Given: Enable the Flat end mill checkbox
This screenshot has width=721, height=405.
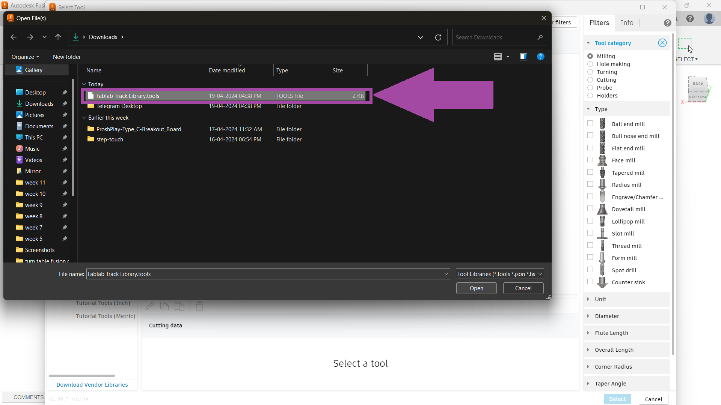Looking at the screenshot, I should click(590, 148).
